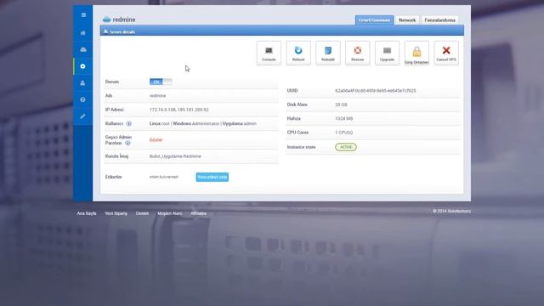Screen dimensions: 544x306
Task: Click the ACTIVE instance state badge
Action: (x=346, y=147)
